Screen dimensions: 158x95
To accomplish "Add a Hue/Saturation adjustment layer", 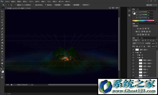I will (x=136, y=32).
